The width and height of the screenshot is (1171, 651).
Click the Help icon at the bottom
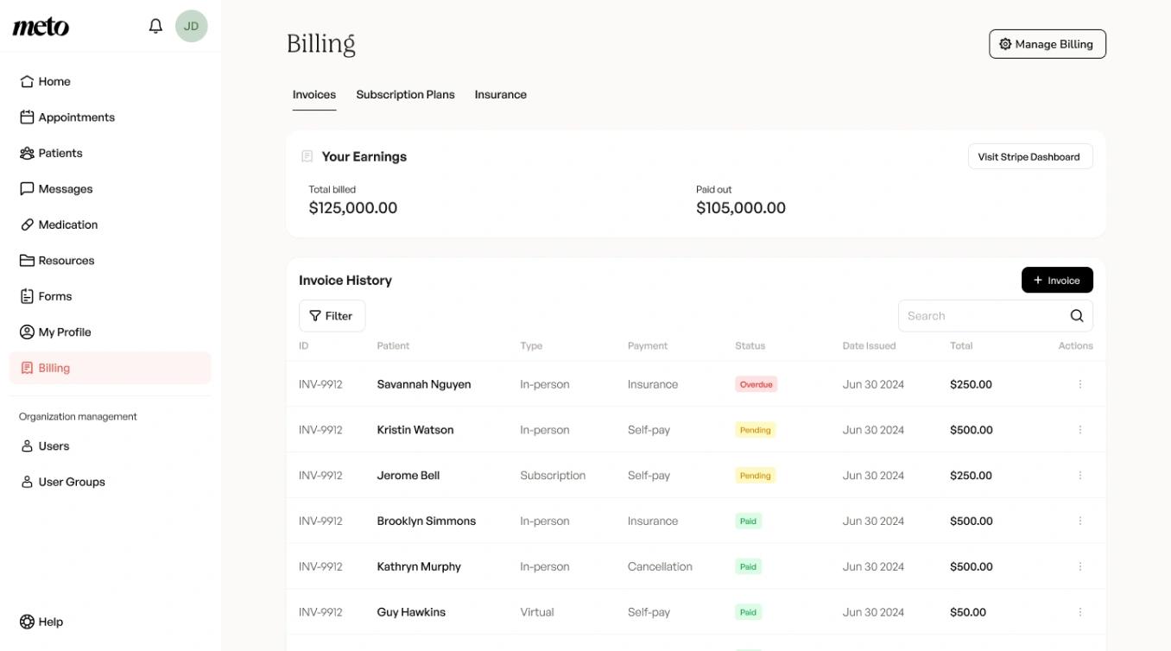(x=25, y=621)
